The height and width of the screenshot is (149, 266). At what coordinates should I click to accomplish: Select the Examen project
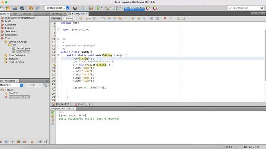(x=10, y=28)
